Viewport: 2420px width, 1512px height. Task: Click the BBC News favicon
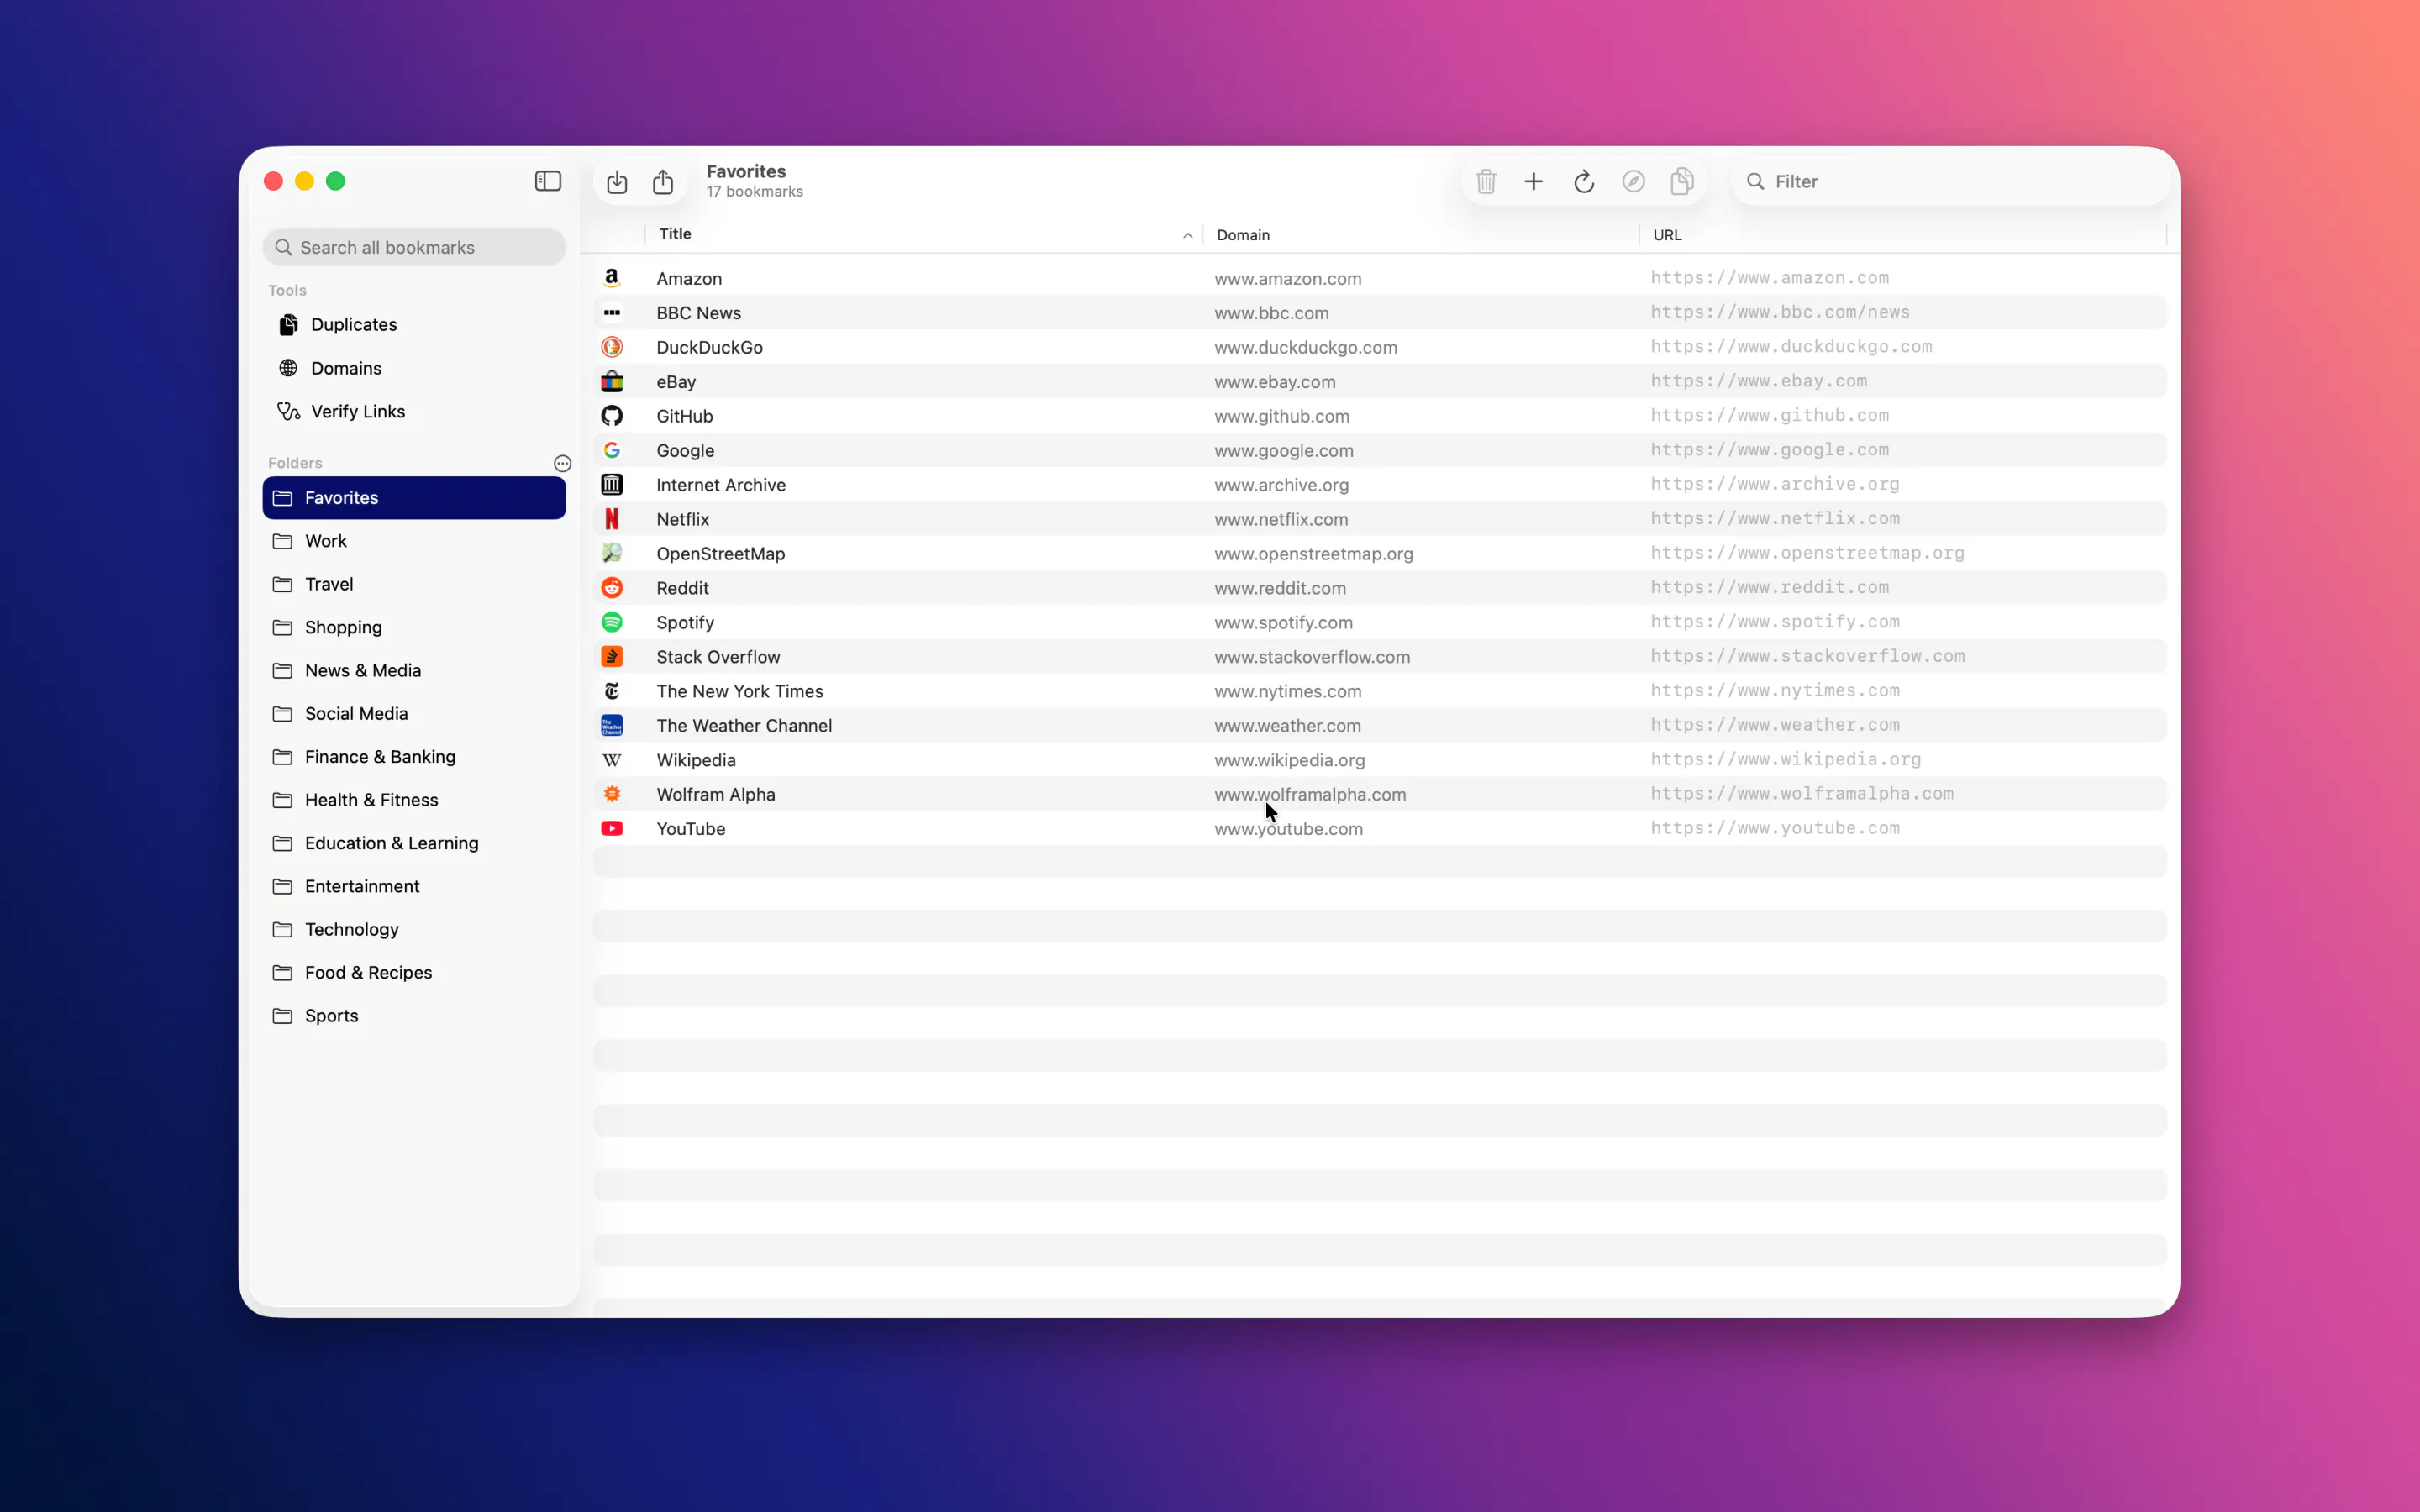612,313
